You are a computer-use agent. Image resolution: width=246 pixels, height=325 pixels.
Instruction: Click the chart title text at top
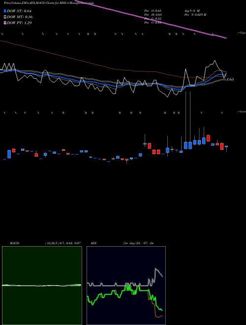[49, 3]
